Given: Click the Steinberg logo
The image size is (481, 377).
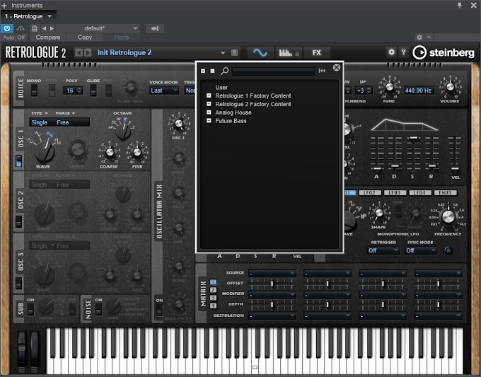Looking at the screenshot, I should coord(444,53).
